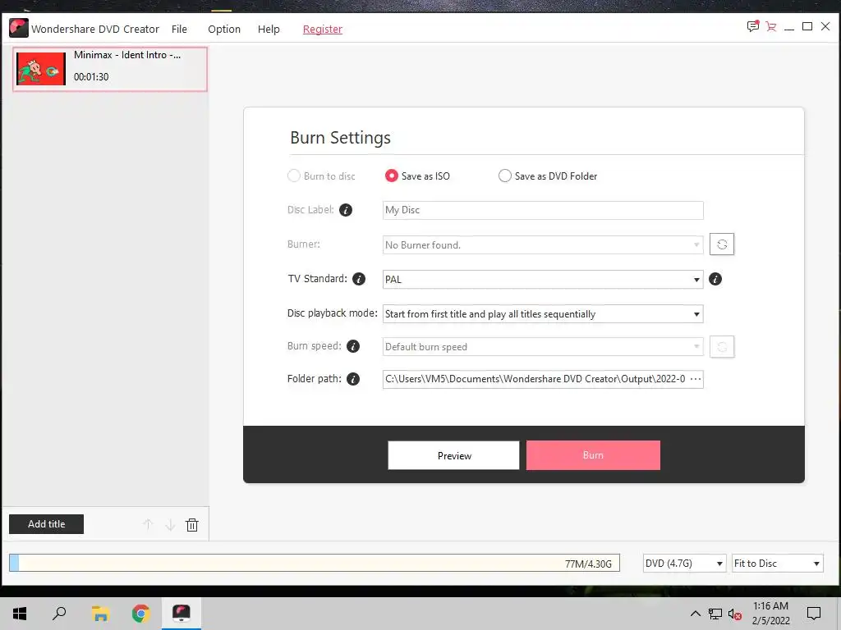Select the Burn to disc option
The height and width of the screenshot is (630, 841).
[x=321, y=176]
